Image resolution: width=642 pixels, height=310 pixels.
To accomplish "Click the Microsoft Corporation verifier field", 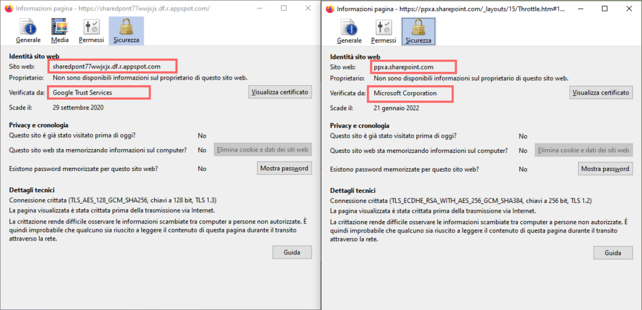I will [411, 93].
